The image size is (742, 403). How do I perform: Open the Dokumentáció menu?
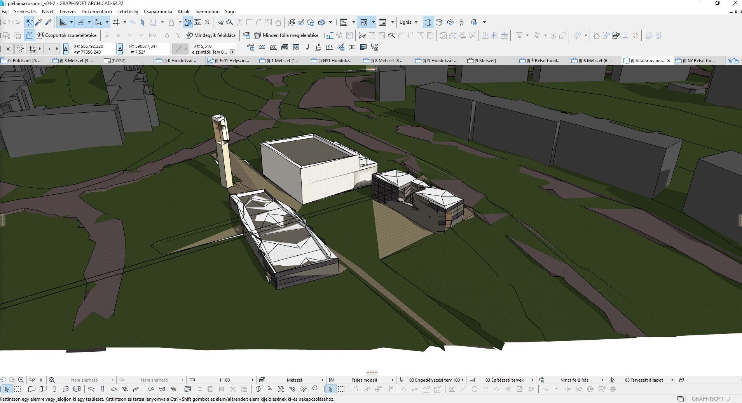coord(96,12)
